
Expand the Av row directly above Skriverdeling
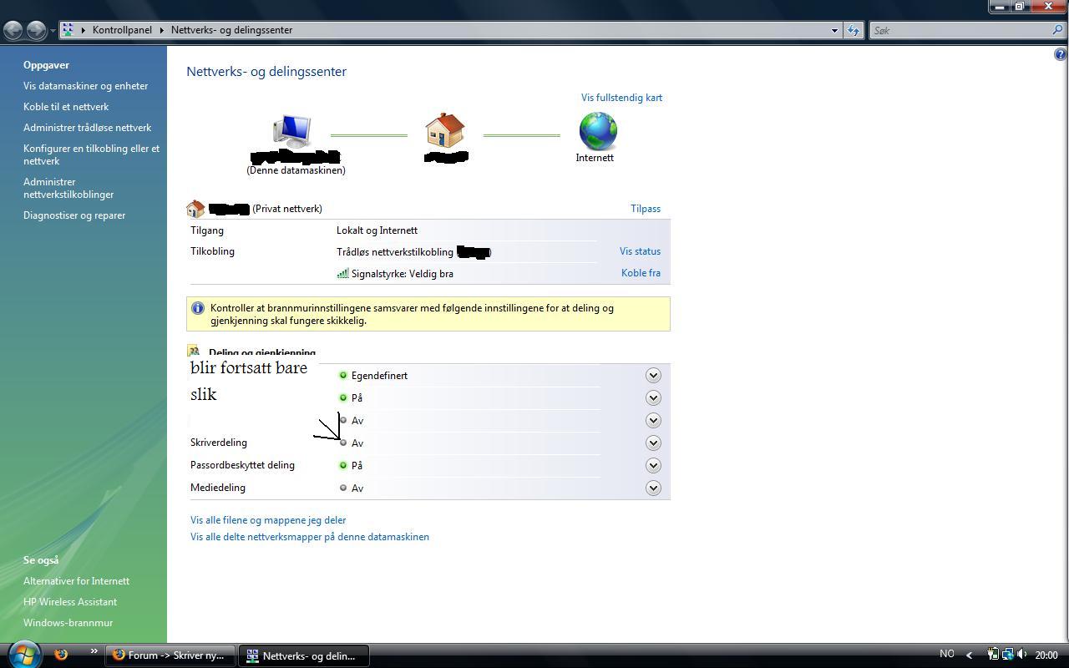(653, 421)
